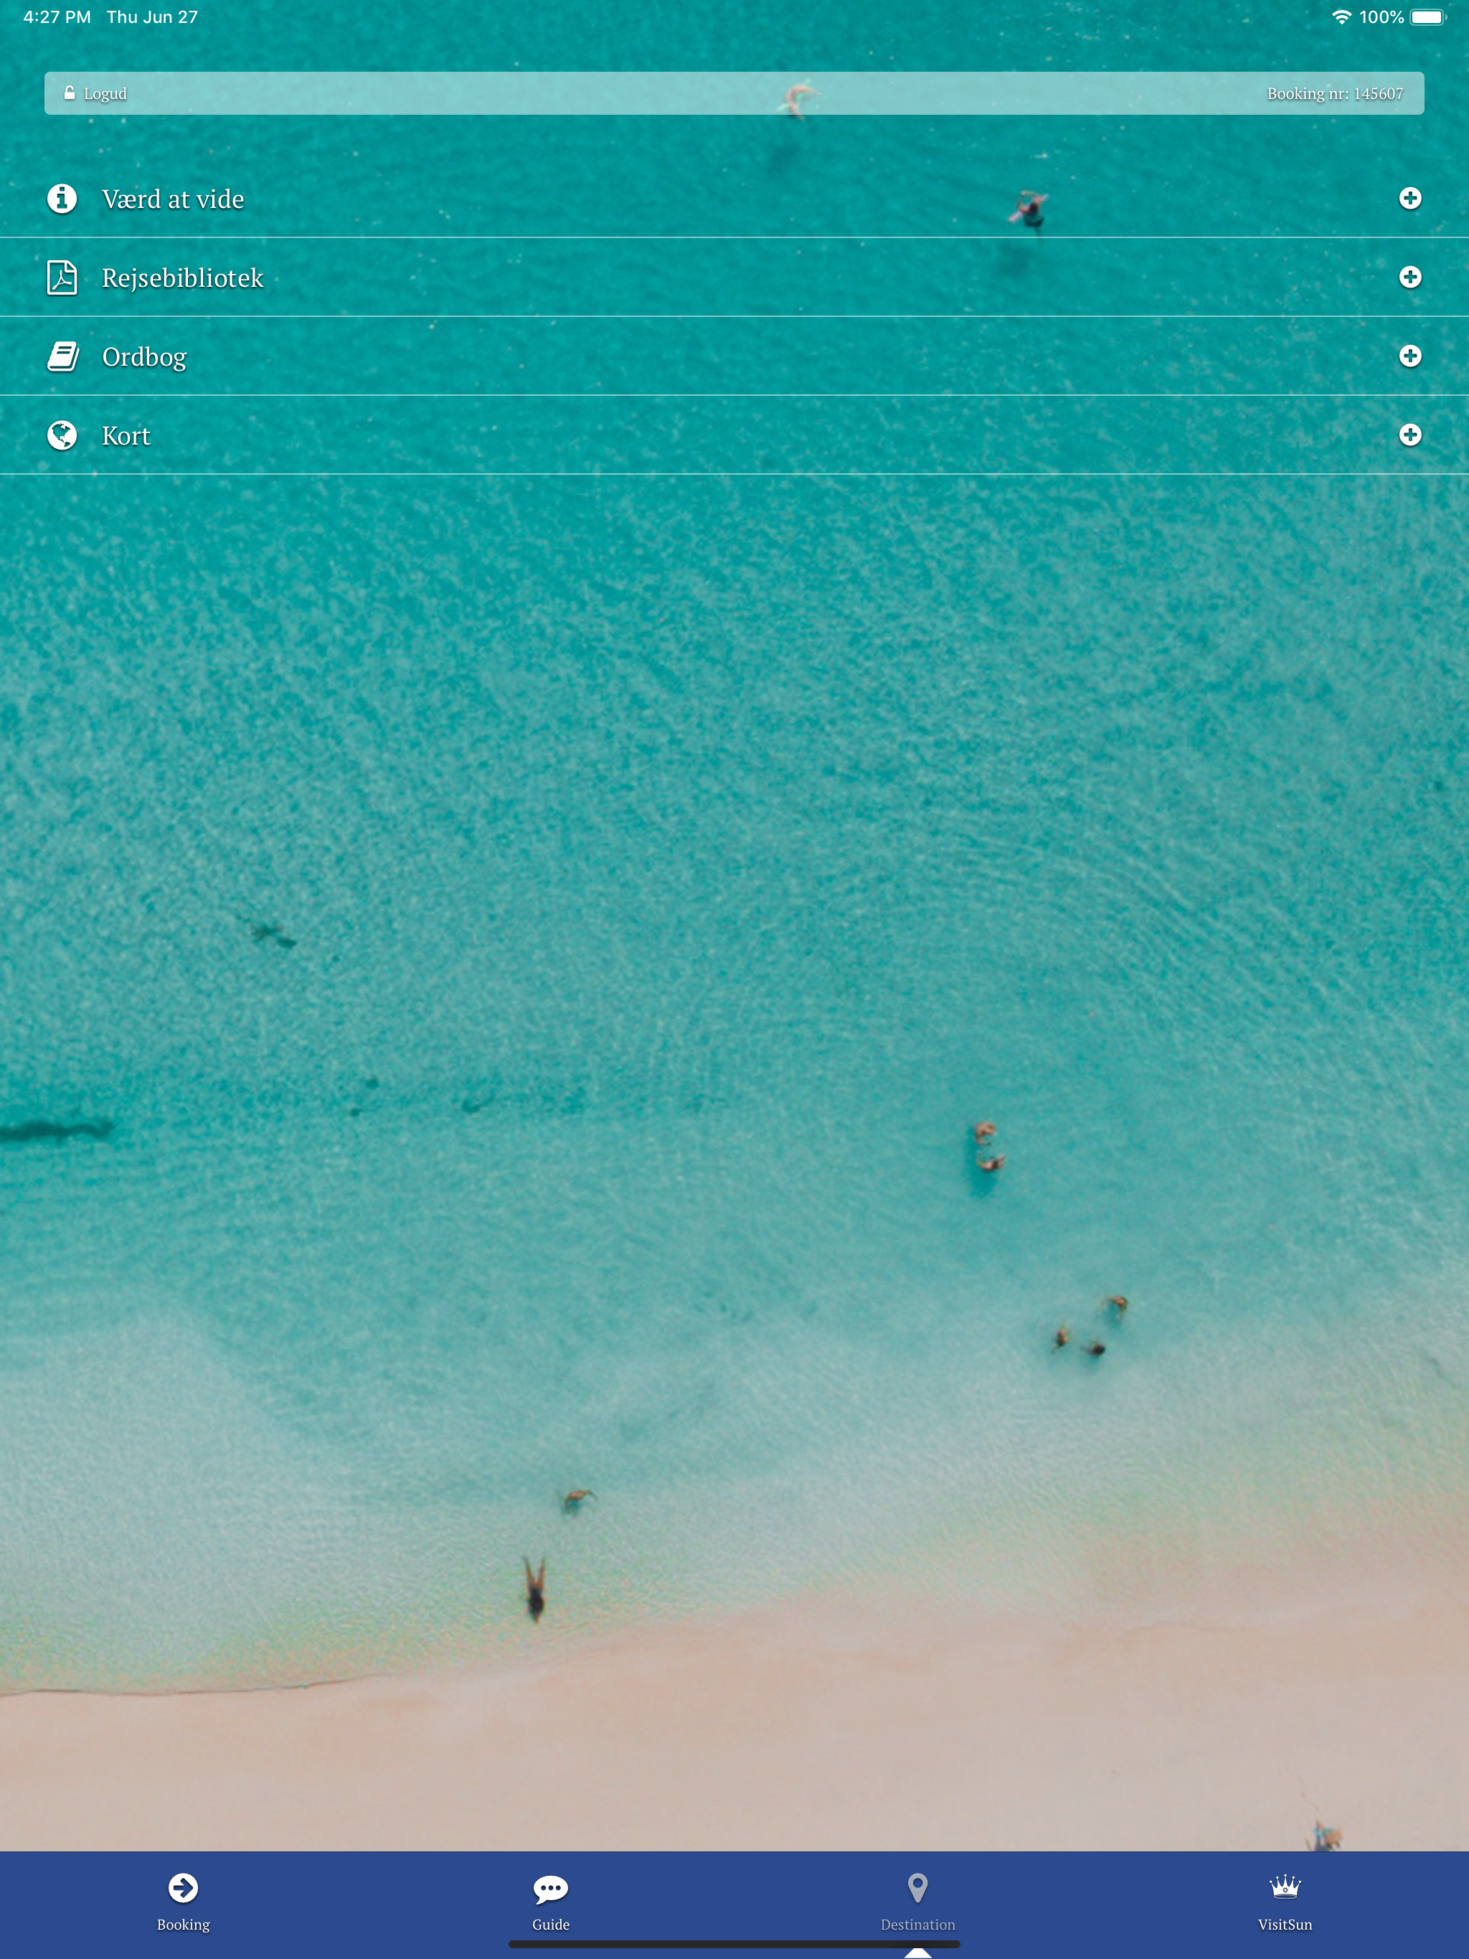The width and height of the screenshot is (1469, 1959).
Task: Tap the 4:27 PM clock in status bar
Action: coord(57,16)
